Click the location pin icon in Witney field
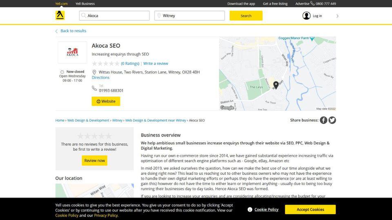The image size is (392, 220). (x=159, y=16)
